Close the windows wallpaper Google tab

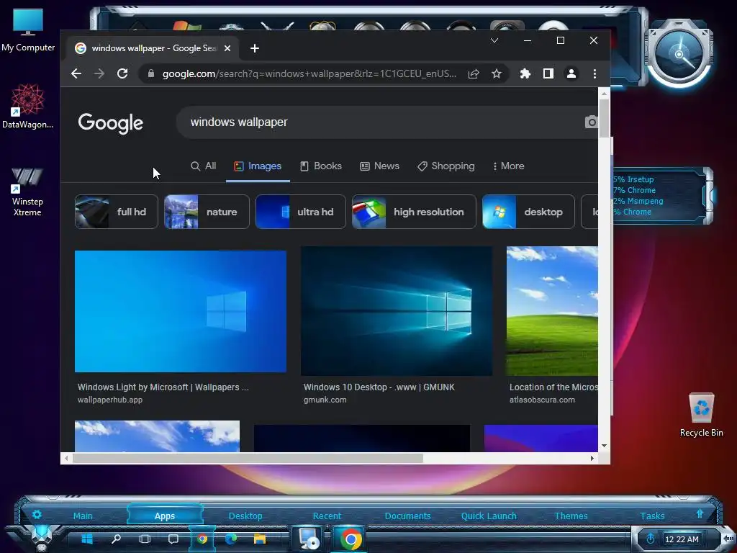coord(227,48)
